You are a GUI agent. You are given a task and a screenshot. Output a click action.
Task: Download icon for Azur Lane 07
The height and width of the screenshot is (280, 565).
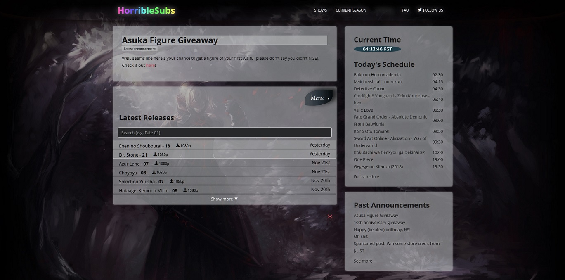click(x=157, y=164)
